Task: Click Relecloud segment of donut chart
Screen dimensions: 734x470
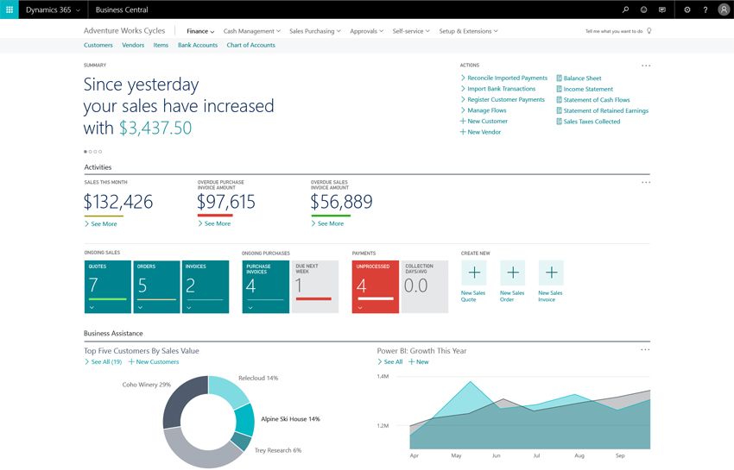Action: pos(228,389)
